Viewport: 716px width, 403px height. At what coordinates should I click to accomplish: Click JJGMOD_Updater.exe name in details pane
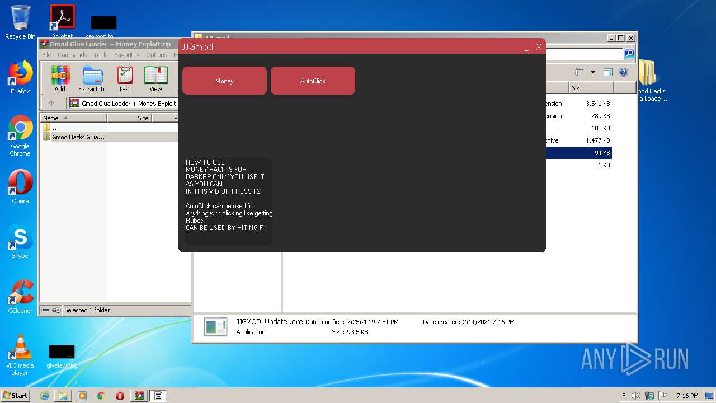click(x=269, y=322)
